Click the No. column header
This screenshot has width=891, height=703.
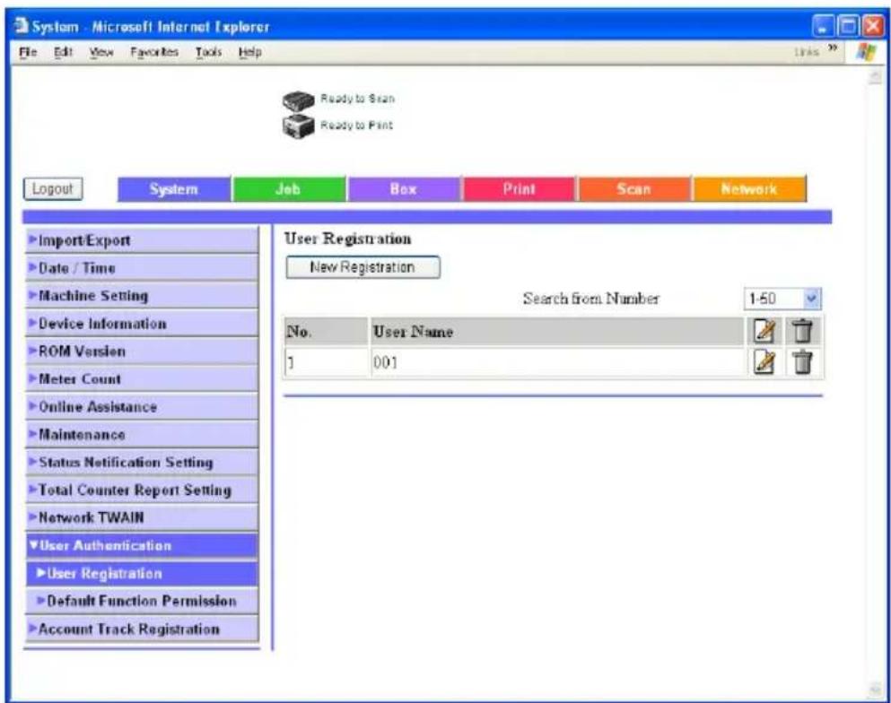(x=327, y=332)
